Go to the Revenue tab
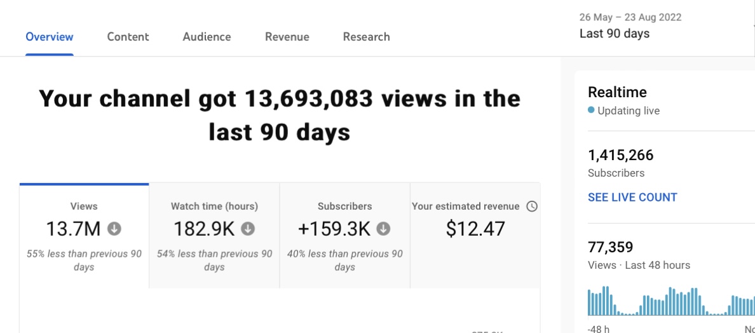755x333 pixels. (287, 37)
